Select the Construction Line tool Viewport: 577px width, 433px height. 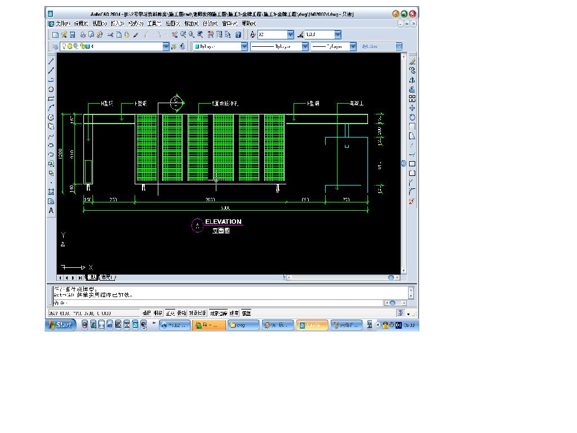[51, 70]
